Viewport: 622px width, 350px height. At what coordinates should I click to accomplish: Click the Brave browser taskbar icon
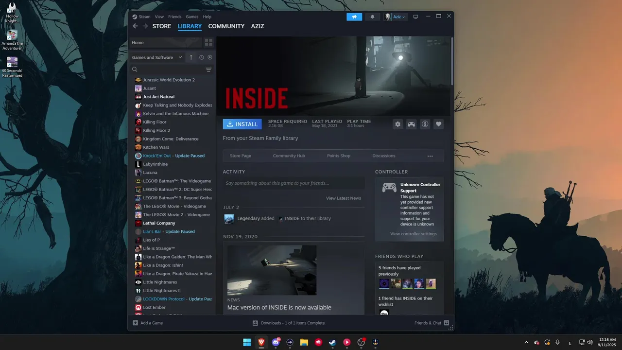click(x=261, y=342)
